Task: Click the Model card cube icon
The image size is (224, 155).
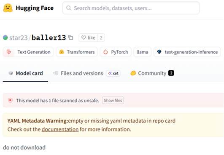Action: [11, 73]
